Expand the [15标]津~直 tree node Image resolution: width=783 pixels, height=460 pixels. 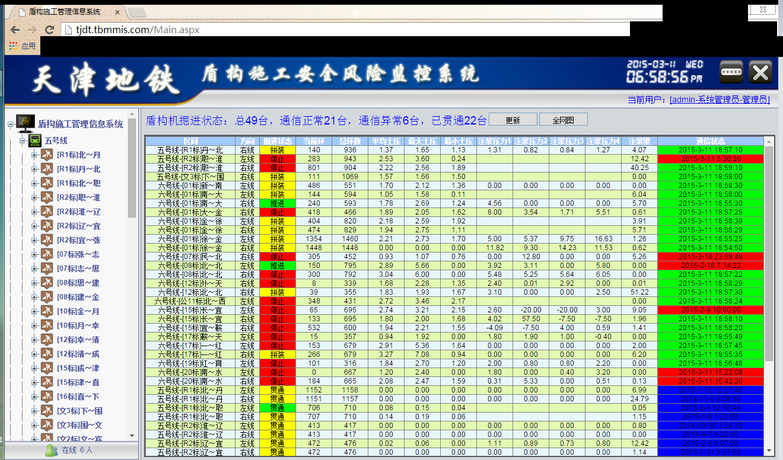tap(34, 383)
